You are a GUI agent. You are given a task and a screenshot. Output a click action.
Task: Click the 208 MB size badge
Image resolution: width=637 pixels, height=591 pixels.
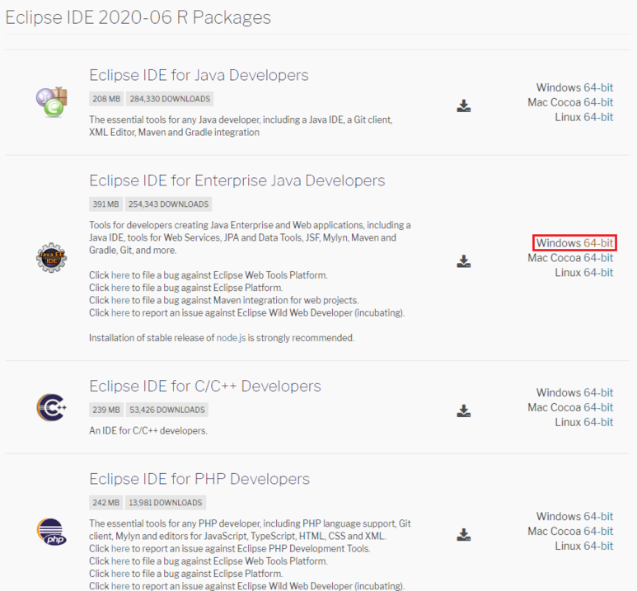pyautogui.click(x=106, y=99)
